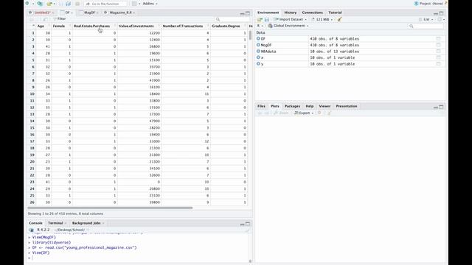Expand the DF data frame entry
The width and height of the screenshot is (472, 265).
[258, 39]
